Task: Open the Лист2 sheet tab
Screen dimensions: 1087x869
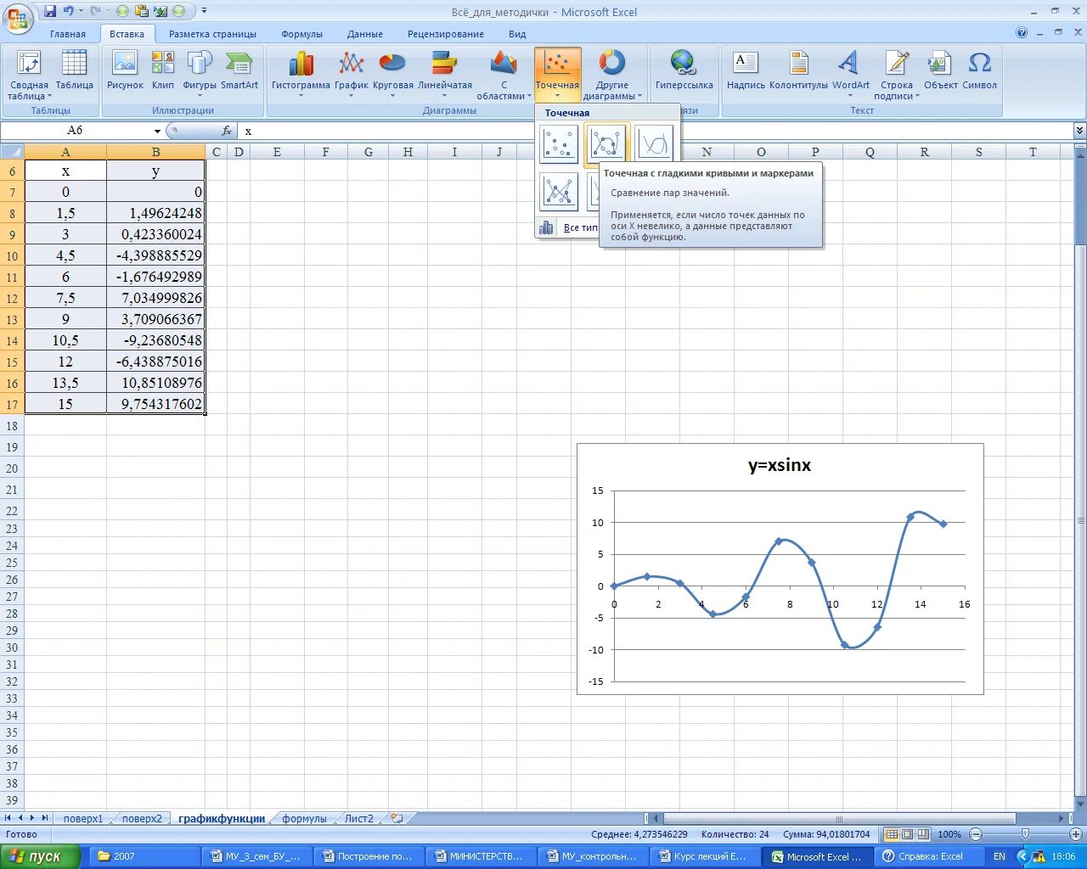Action: click(x=358, y=819)
